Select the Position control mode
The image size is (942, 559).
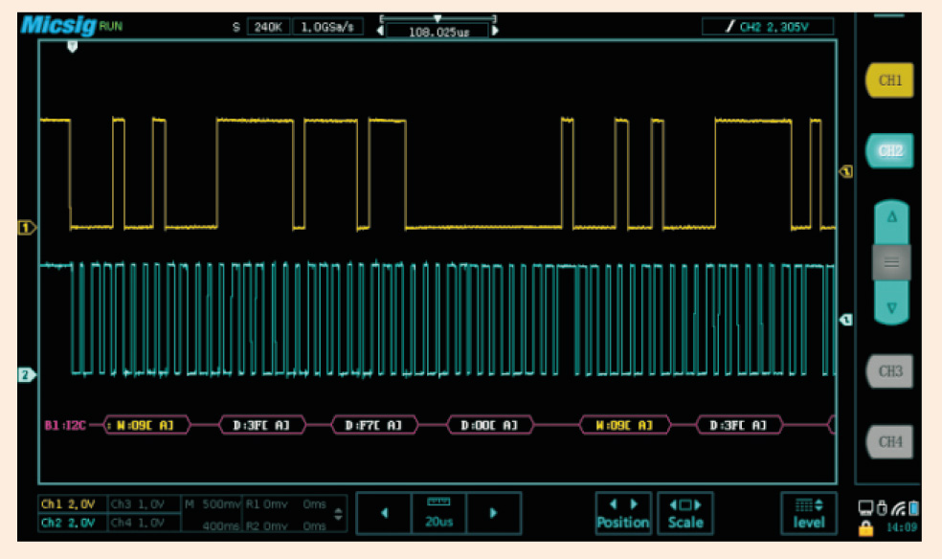[622, 513]
